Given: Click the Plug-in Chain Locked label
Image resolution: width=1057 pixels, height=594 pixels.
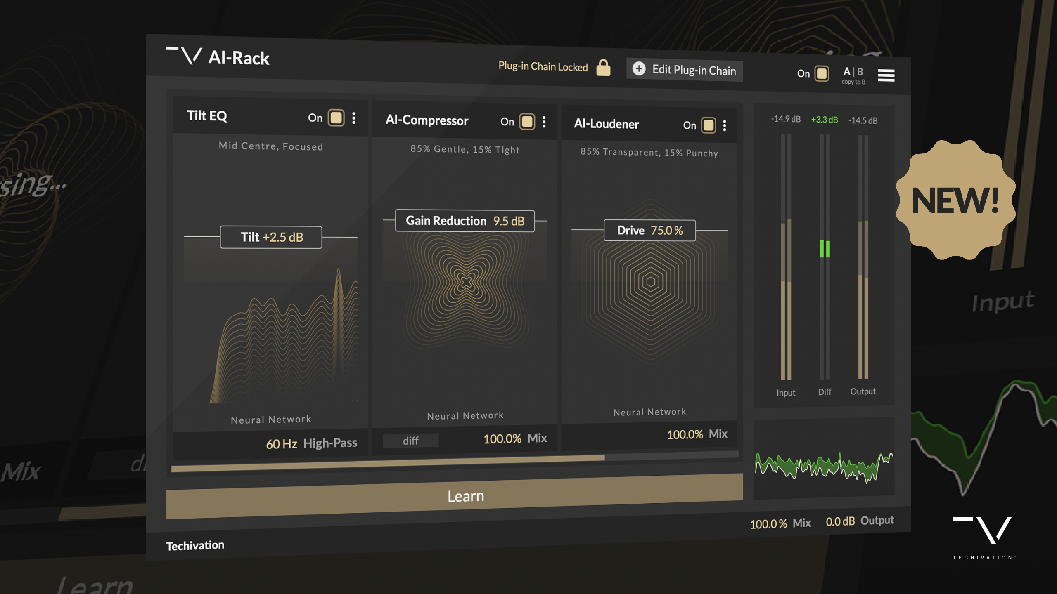Looking at the screenshot, I should click(543, 66).
